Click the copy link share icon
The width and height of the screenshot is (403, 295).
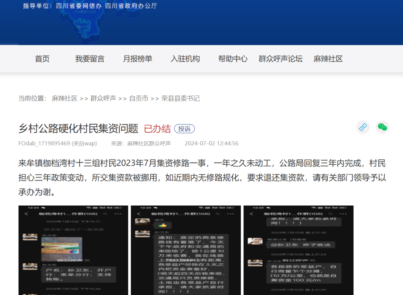[363, 128]
